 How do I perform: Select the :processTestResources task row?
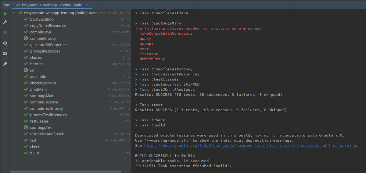tap(71, 115)
